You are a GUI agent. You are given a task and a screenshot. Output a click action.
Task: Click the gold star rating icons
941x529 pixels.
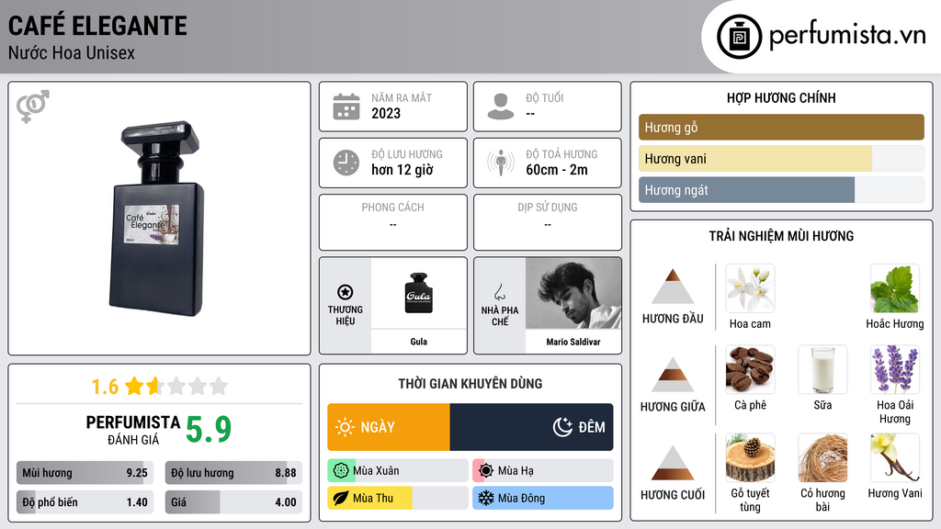click(x=176, y=386)
